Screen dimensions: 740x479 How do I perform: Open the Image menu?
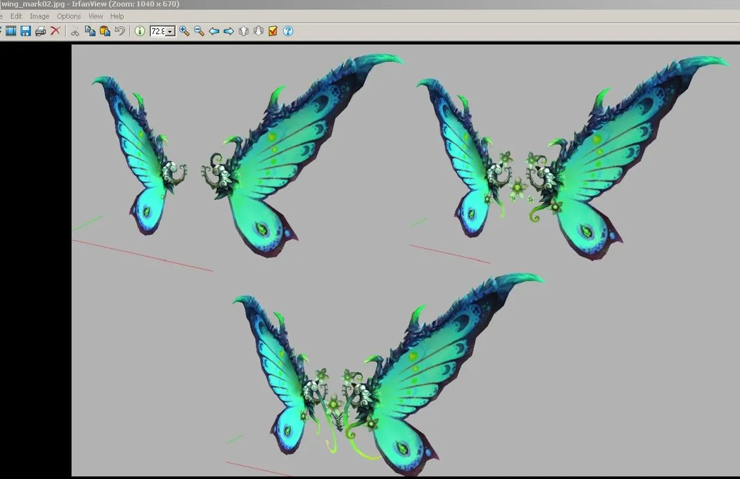[39, 16]
